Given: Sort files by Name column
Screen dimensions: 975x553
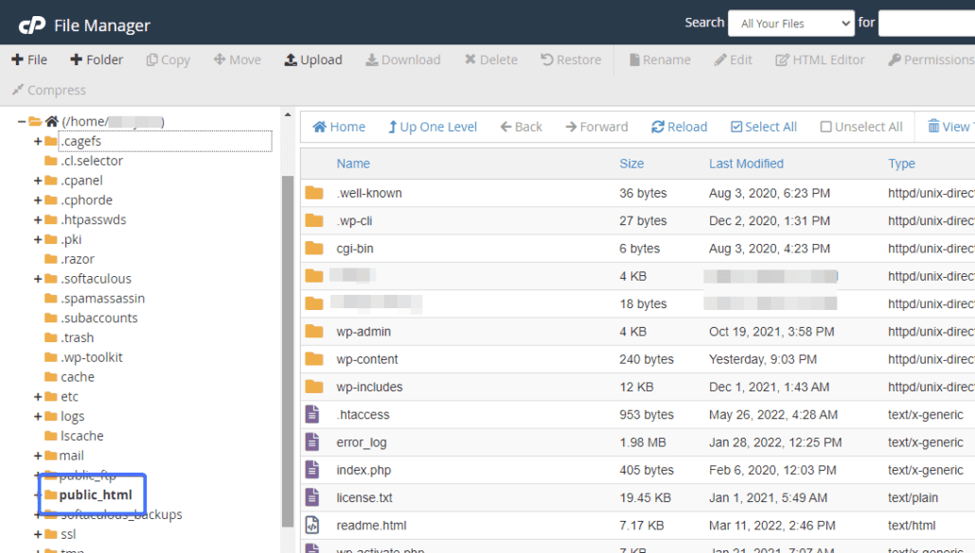Looking at the screenshot, I should [x=353, y=164].
